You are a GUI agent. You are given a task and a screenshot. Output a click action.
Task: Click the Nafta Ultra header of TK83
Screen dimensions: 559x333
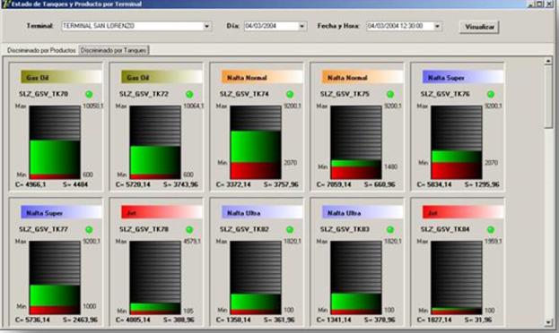click(x=362, y=212)
